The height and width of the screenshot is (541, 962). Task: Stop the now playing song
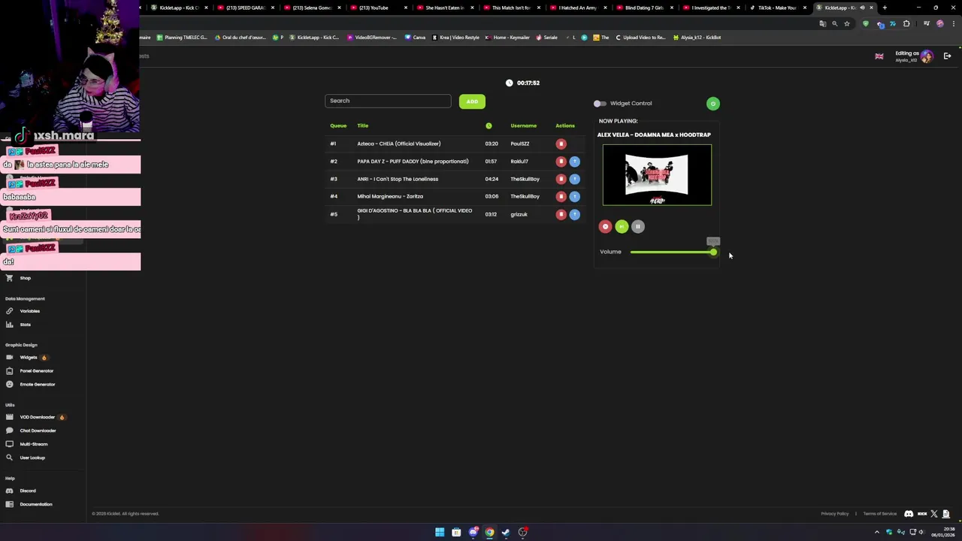[x=605, y=226]
